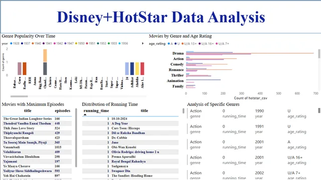The height and width of the screenshot is (180, 321).
Task: Select Tu Sooraj Main Saanjh, Piyaji row
Action: pyautogui.click(x=37, y=142)
